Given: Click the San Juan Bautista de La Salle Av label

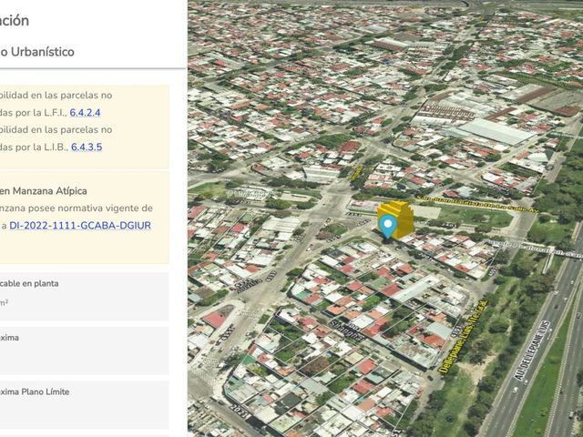Looking at the screenshot, I should 477,205.
